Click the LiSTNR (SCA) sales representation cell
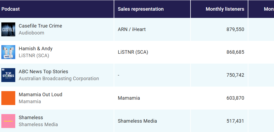The width and height of the screenshot is (274, 132). coord(133,52)
